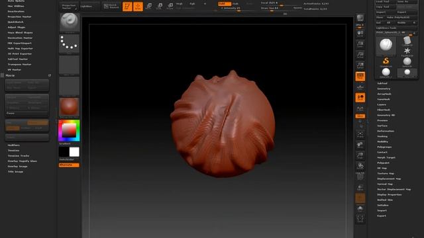Toggle L.Sym local symmetry
This screenshot has width=424, height=238.
pos(360,108)
